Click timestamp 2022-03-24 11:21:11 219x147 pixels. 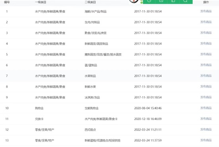(x=148, y=130)
